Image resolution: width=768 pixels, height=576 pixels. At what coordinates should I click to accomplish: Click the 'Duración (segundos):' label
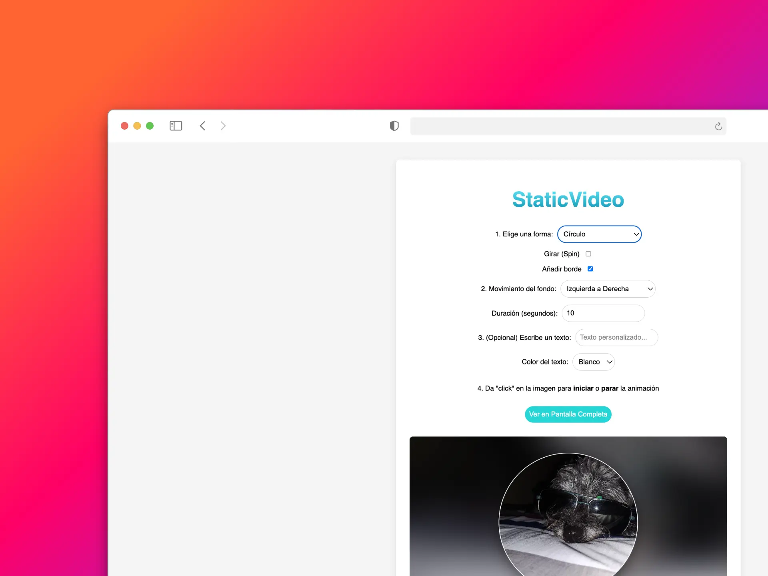coord(524,313)
